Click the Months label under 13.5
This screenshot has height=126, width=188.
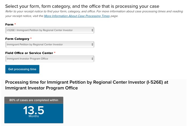pos(34,116)
